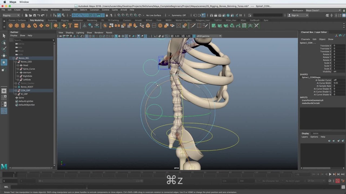Toggle the viewport grid display
This screenshot has width=346, height=194.
[86, 36]
